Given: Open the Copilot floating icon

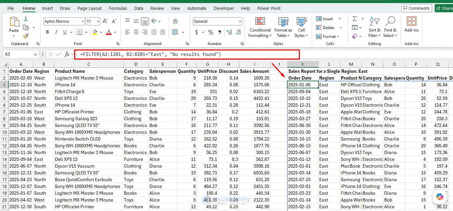Looking at the screenshot, I should point(440,196).
